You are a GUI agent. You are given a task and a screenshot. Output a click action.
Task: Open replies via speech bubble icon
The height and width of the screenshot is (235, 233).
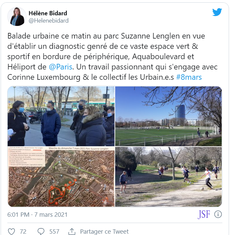coord(41,231)
